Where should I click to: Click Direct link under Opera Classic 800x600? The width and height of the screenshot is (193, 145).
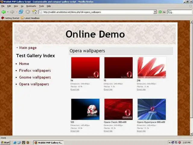tap(108, 131)
